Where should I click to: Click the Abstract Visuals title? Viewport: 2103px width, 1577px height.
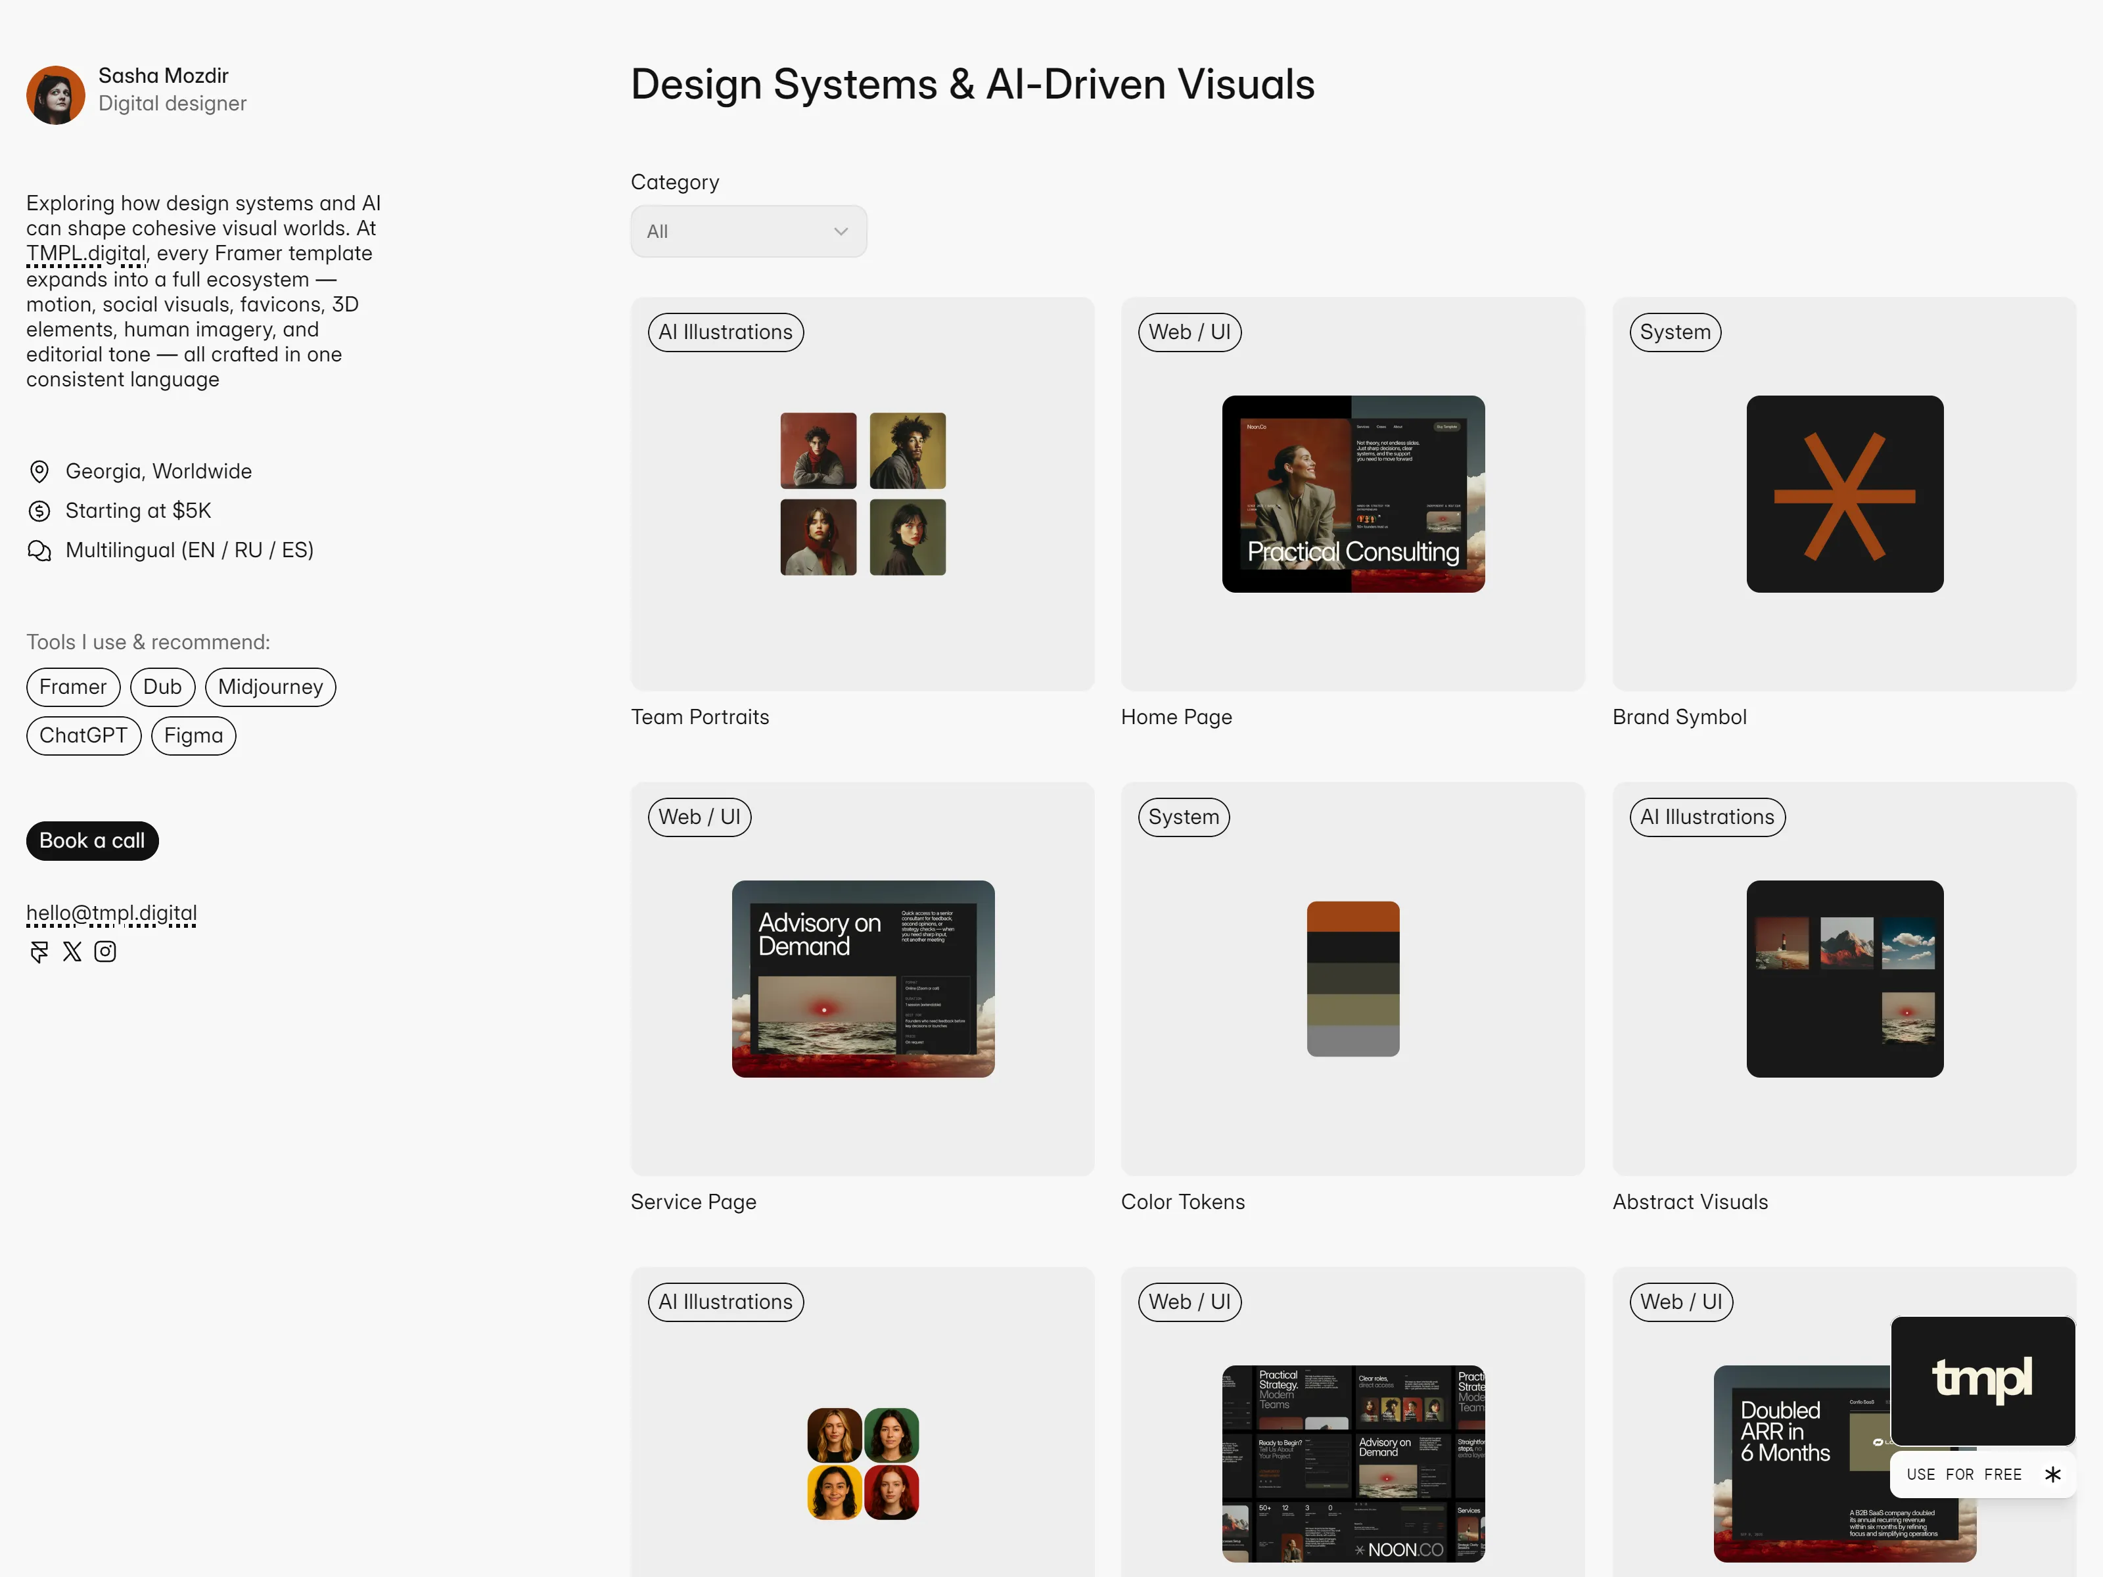pyautogui.click(x=1690, y=1202)
